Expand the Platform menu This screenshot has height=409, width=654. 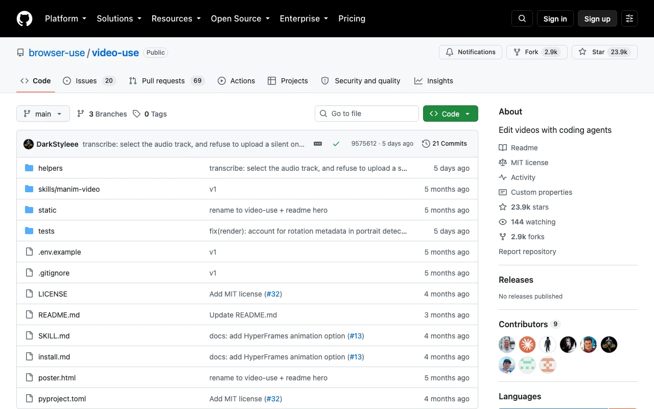(x=65, y=18)
